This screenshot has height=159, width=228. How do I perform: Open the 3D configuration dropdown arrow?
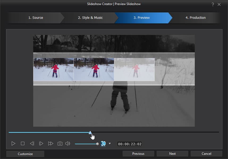(x=110, y=144)
